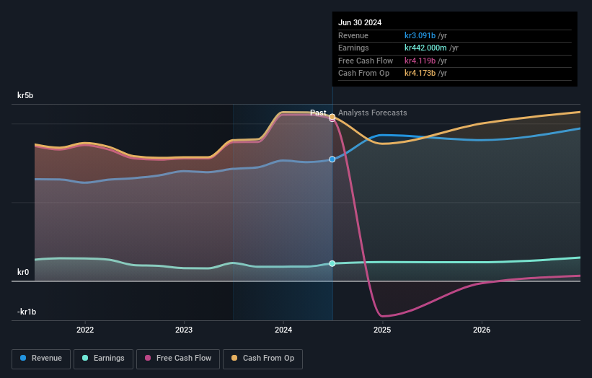Image resolution: width=592 pixels, height=378 pixels.
Task: Click the Past label on chart
Action: click(x=318, y=113)
